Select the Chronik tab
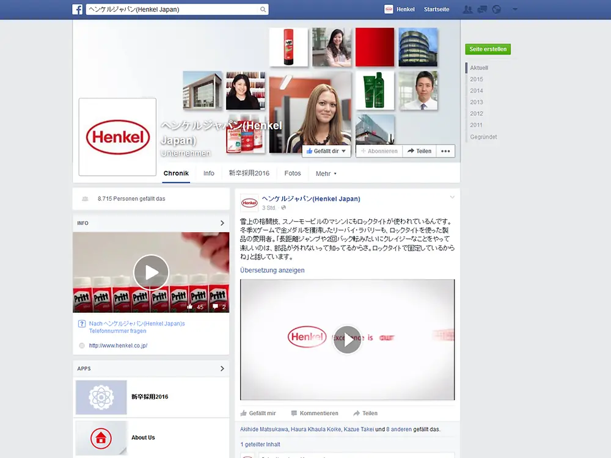The image size is (611, 458). click(x=176, y=173)
